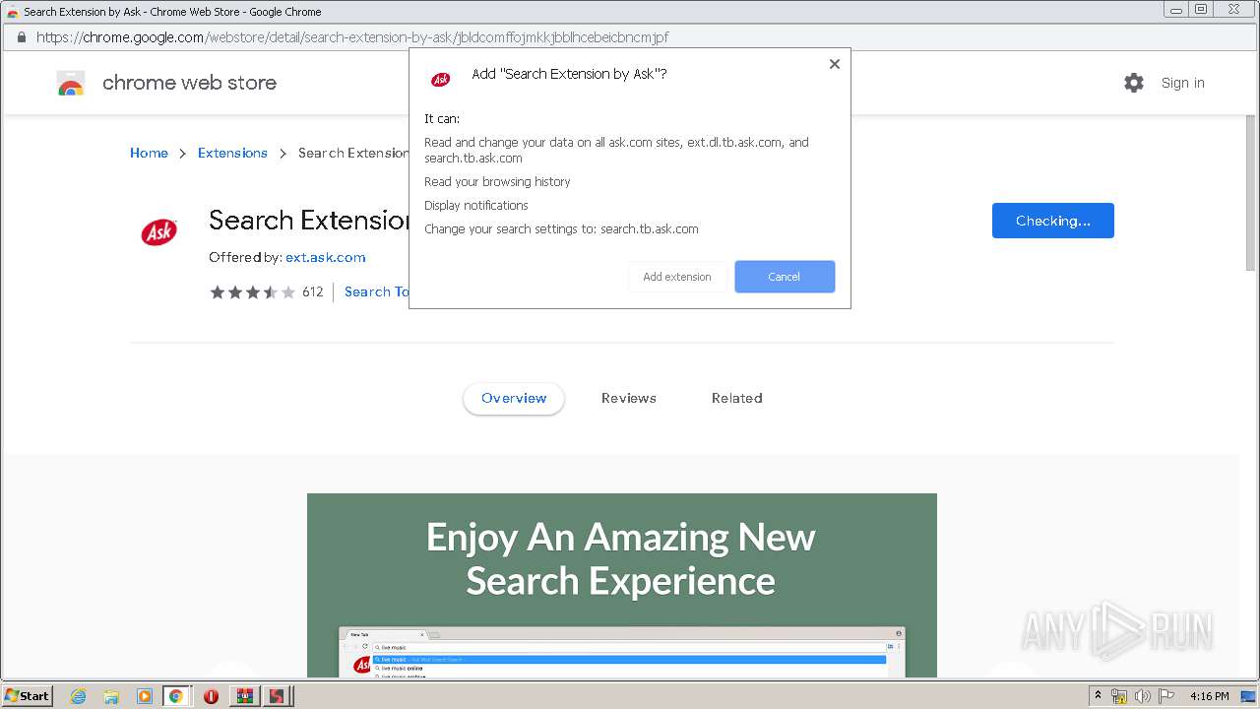Sign in to Chrome Web Store
Screen dimensions: 1260x709
point(1182,83)
